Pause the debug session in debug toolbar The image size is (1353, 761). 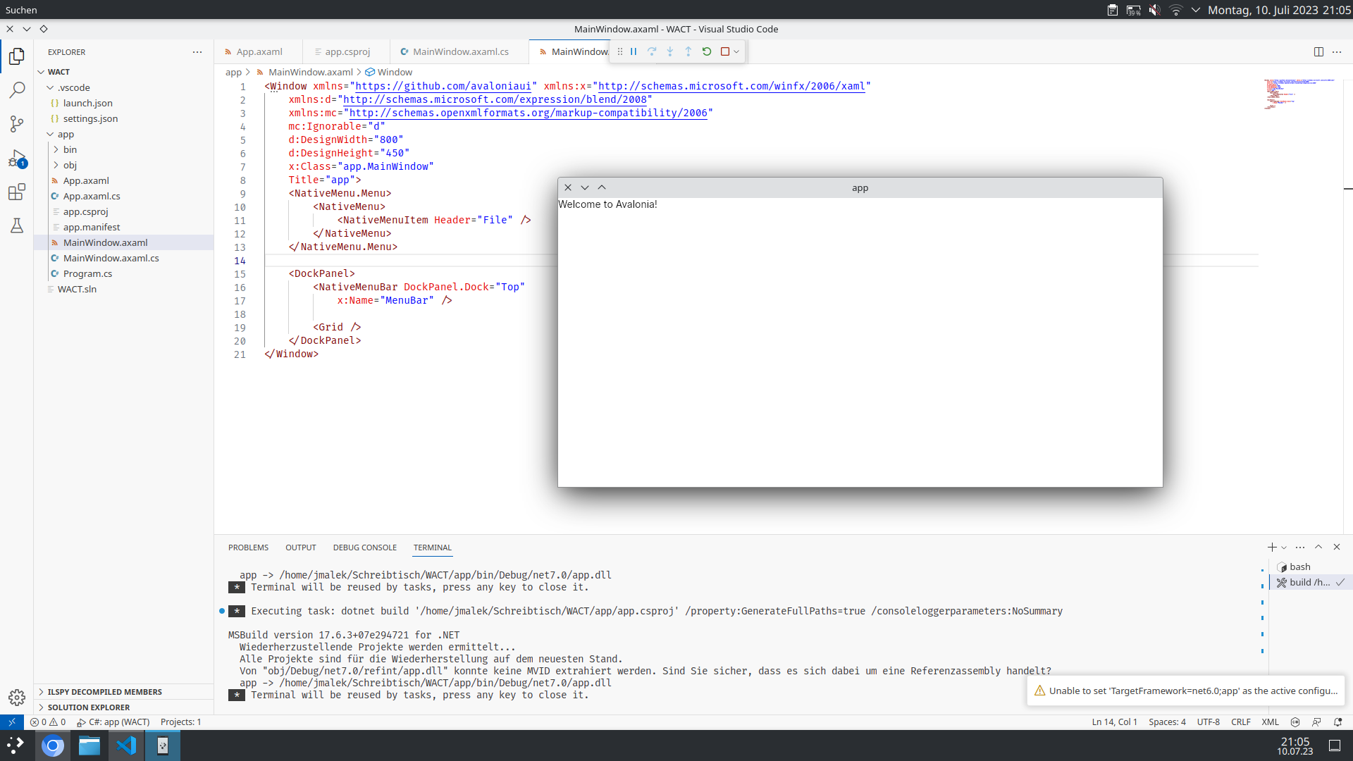point(633,51)
